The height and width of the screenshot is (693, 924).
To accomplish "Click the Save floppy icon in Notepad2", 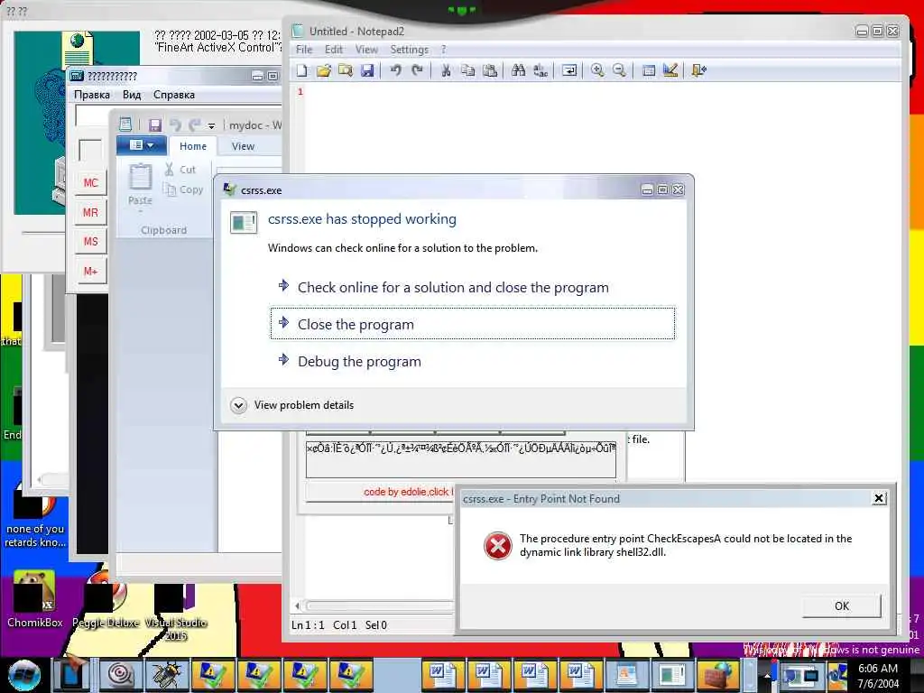I will (x=367, y=70).
